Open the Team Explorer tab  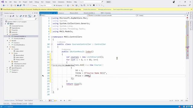[x=29, y=100]
